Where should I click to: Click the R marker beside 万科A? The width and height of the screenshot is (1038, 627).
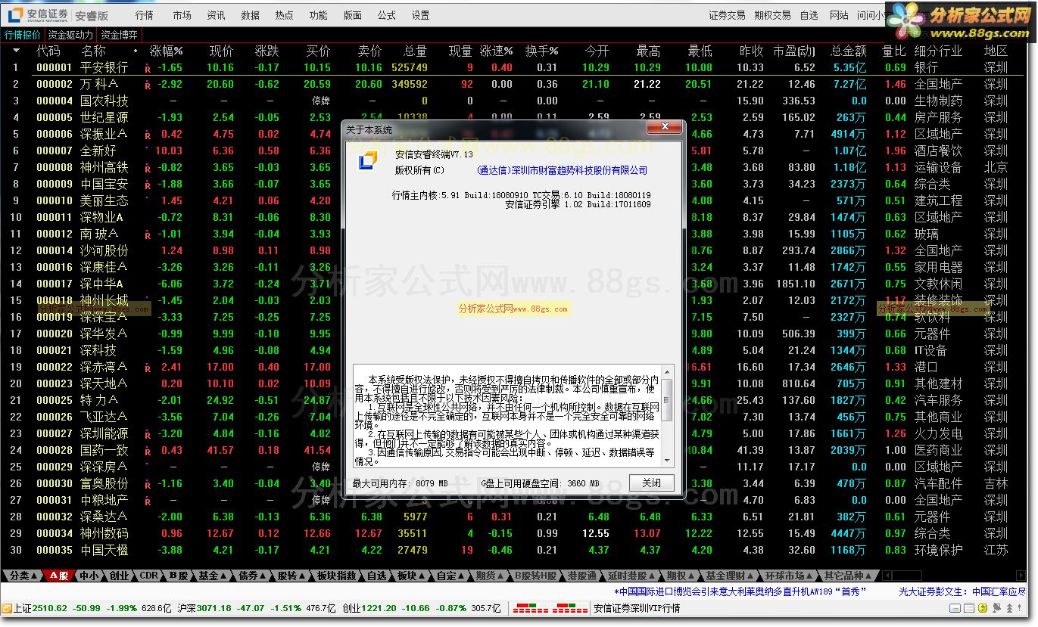[x=148, y=85]
